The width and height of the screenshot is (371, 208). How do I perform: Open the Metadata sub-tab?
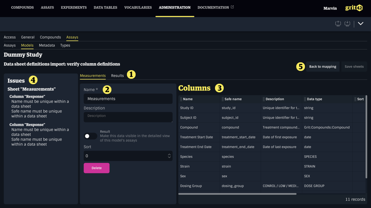click(x=47, y=45)
